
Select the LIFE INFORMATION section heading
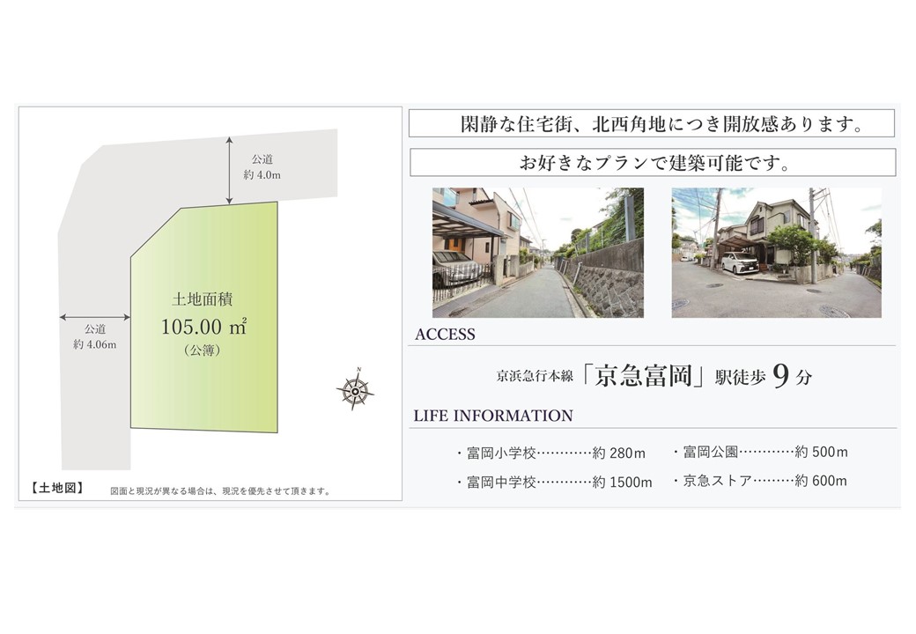tap(493, 416)
